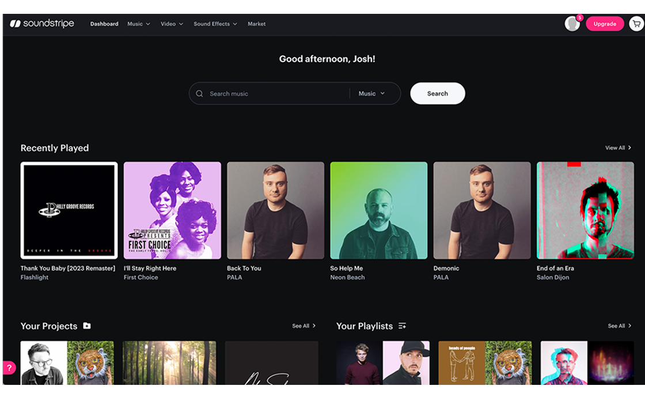See All of Your Projects
Viewport: 645px width, 397px height.
pyautogui.click(x=304, y=326)
